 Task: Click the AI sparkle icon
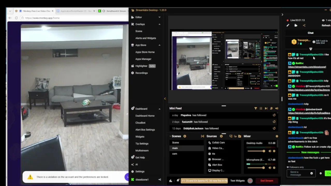tap(133, 164)
